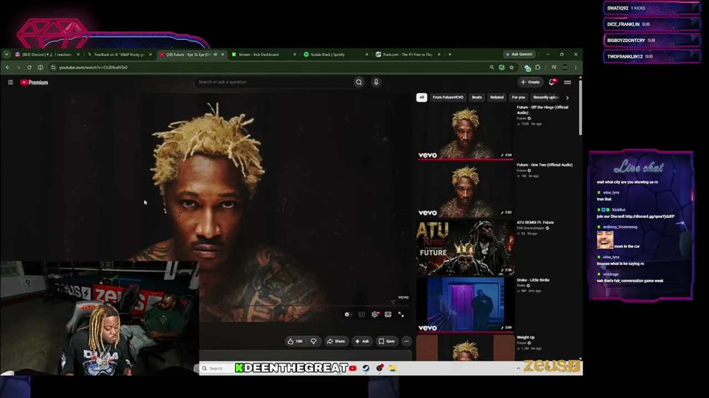Start voice search with the microphone icon
The height and width of the screenshot is (398, 709).
[x=376, y=82]
